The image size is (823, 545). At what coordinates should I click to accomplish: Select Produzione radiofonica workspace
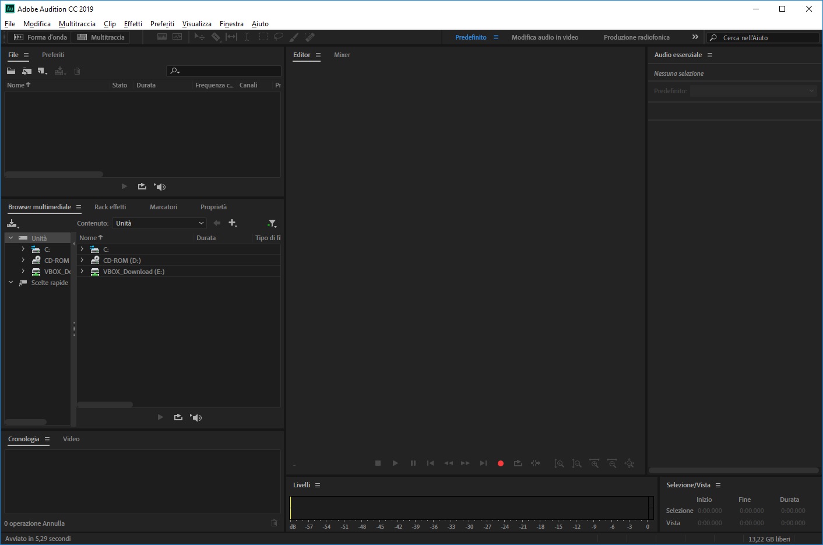coord(636,37)
